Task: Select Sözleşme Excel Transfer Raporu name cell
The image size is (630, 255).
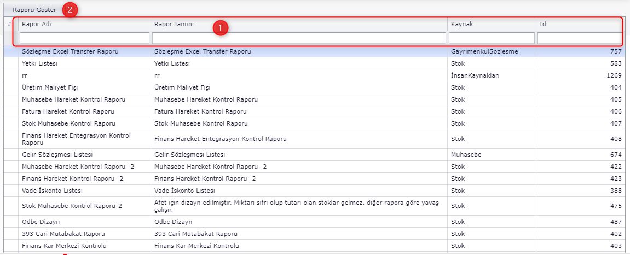Action: (70, 52)
